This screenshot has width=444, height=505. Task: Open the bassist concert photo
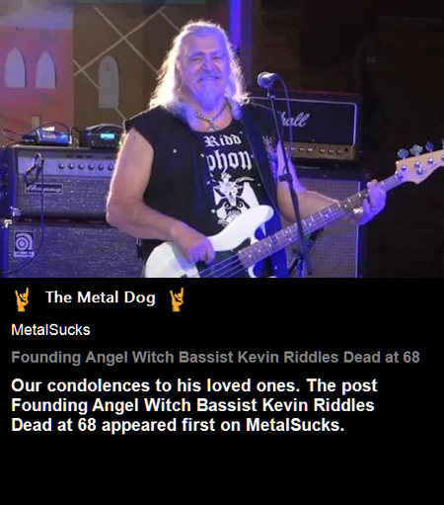(222, 138)
